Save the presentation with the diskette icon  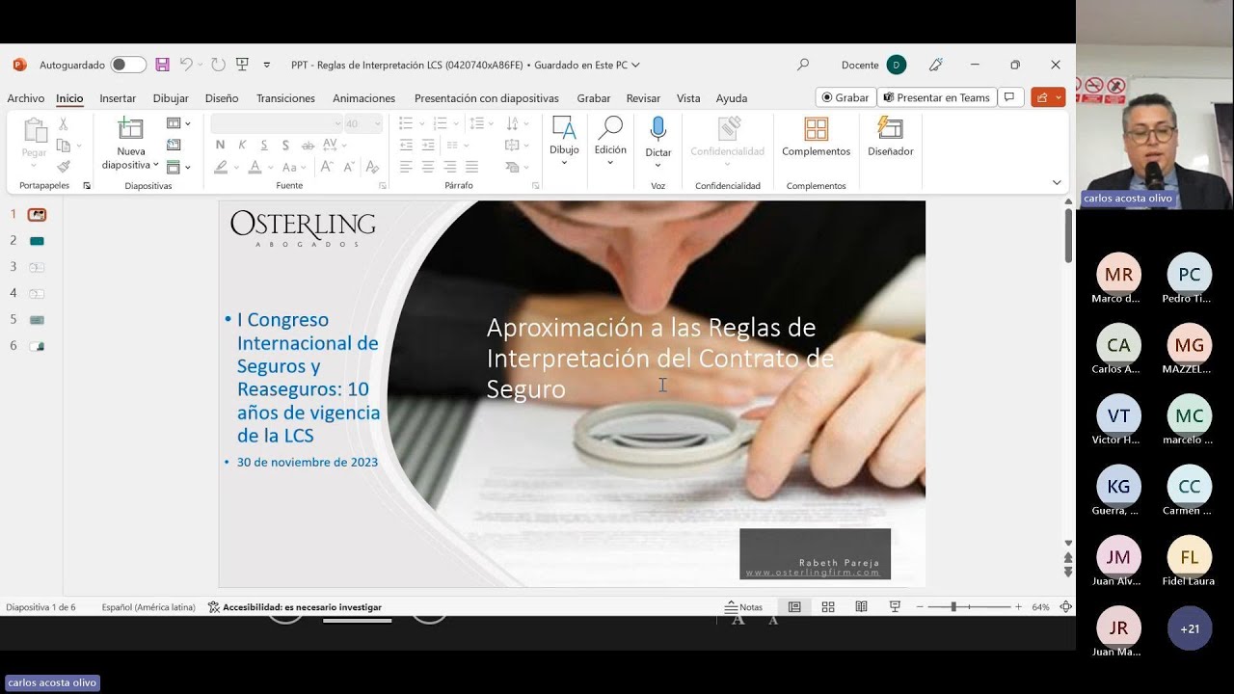click(162, 65)
